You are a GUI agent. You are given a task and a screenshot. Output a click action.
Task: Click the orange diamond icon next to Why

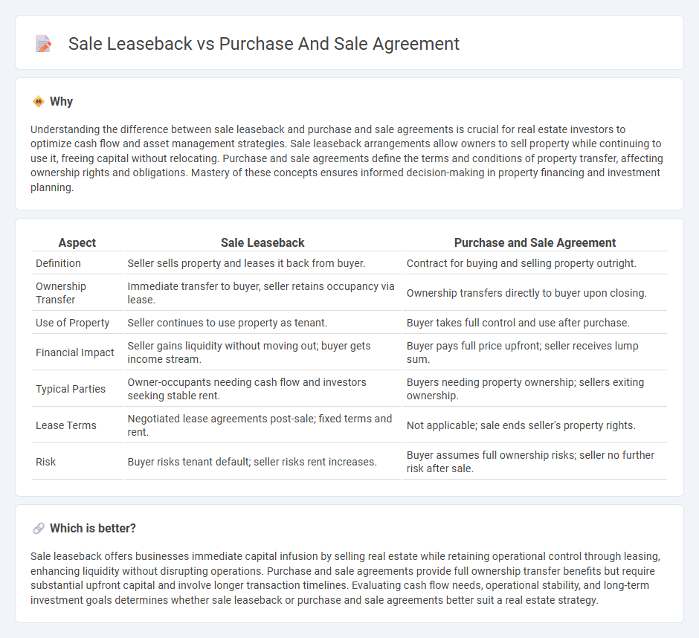39,102
